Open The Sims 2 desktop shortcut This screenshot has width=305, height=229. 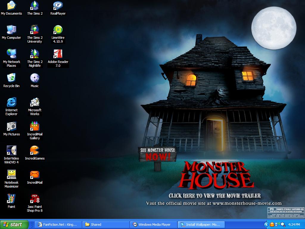(x=35, y=6)
